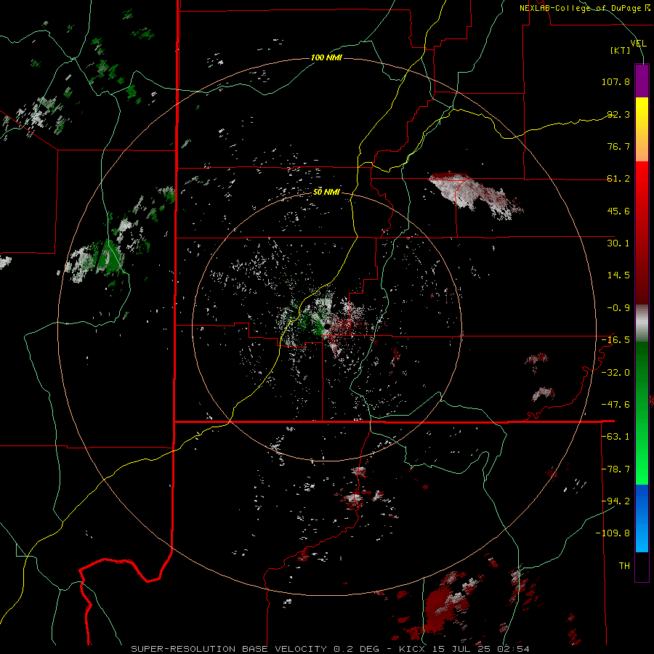Select the 61.2 legend value
Image resolution: width=654 pixels, height=654 pixels.
(x=618, y=179)
